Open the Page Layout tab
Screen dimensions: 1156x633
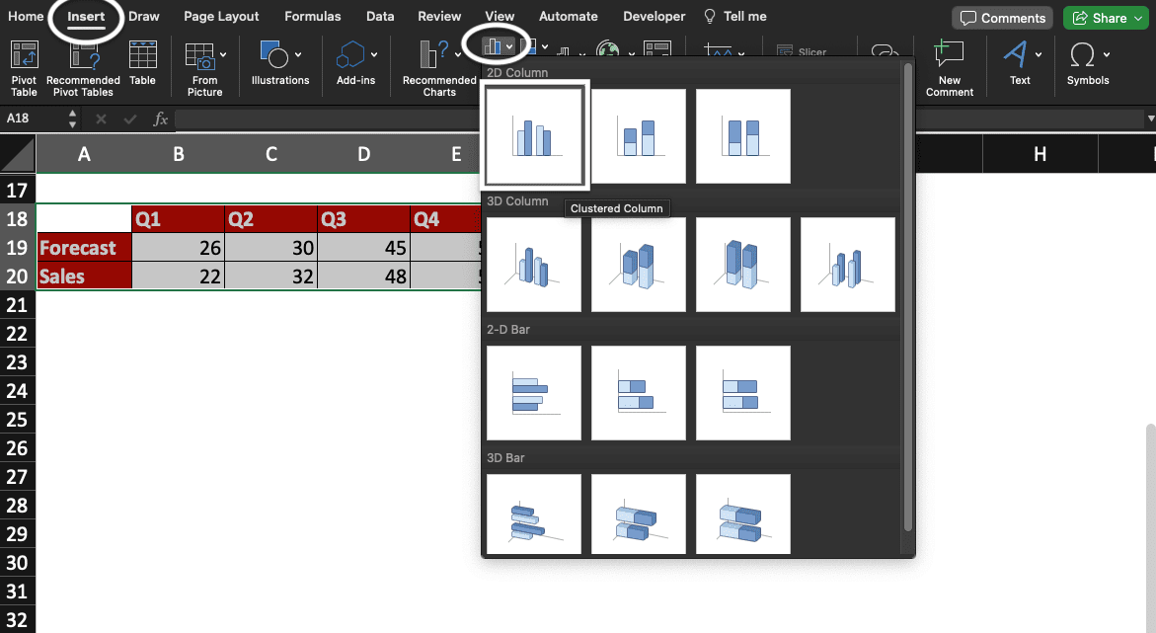[x=221, y=17]
